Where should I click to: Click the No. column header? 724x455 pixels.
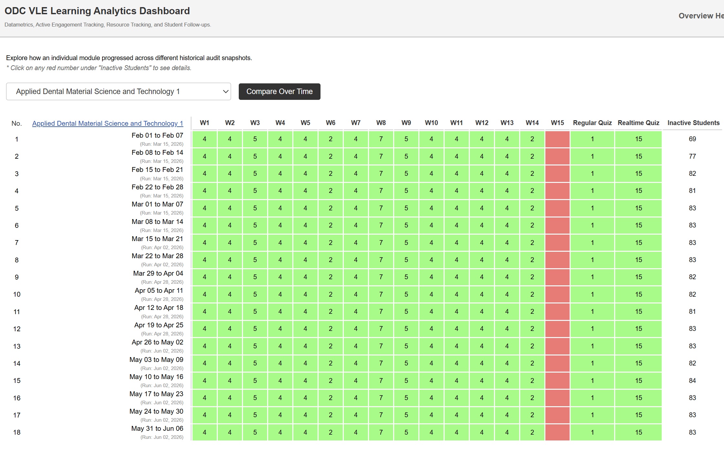(x=16, y=123)
